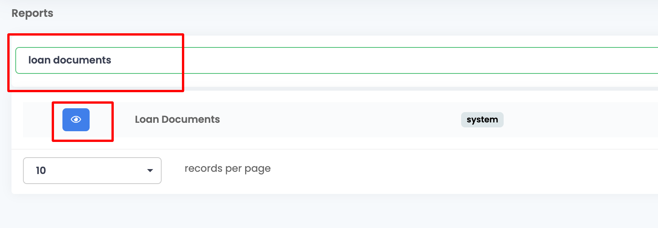The height and width of the screenshot is (228, 658).
Task: Click the "Reports" page heading
Action: 33,13
